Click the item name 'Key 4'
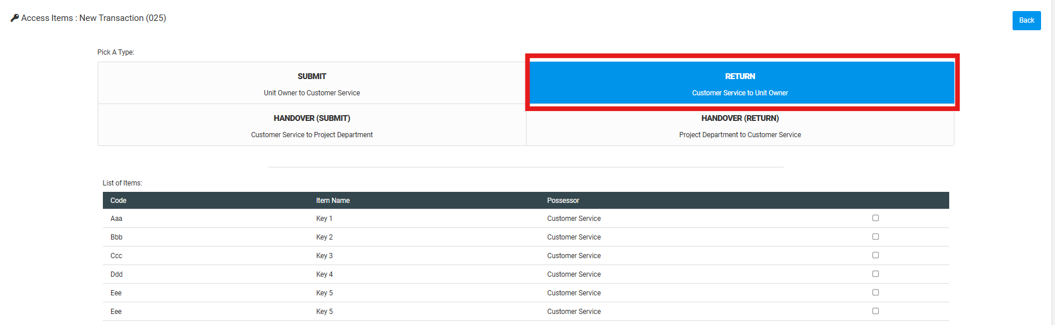The height and width of the screenshot is (325, 1055). [324, 274]
